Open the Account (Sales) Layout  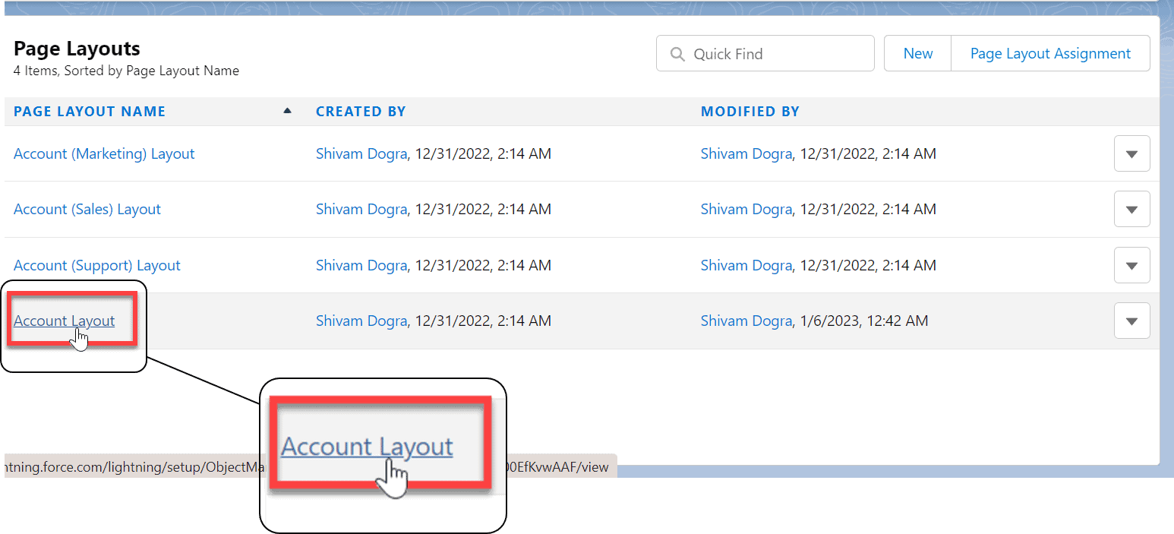tap(87, 209)
